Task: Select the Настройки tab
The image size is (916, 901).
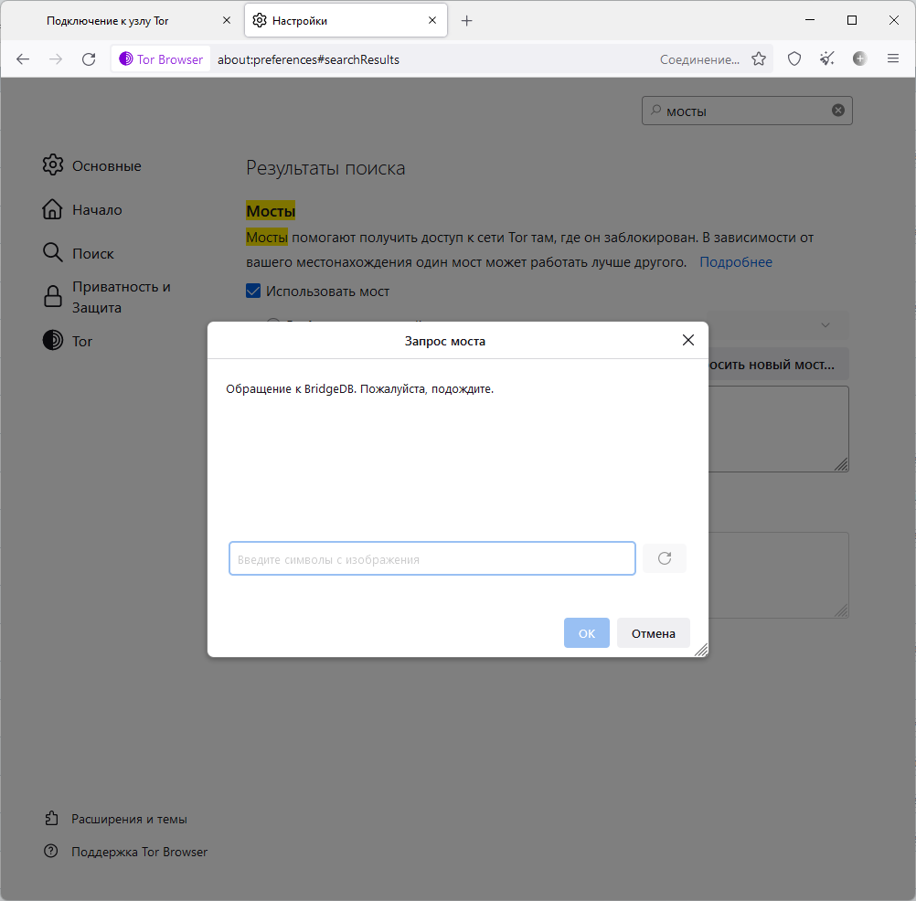Action: pos(346,21)
